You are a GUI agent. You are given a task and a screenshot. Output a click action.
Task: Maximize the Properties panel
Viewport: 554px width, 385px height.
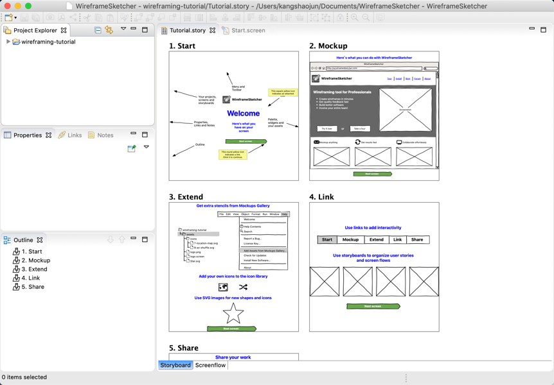[145, 135]
